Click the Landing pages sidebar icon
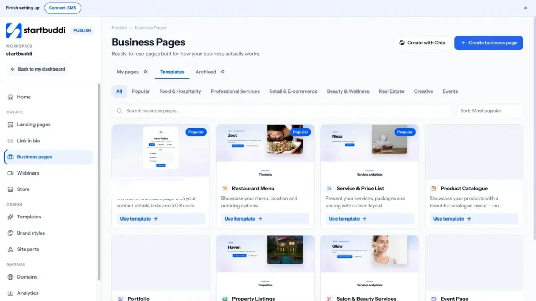The image size is (536, 301). tap(10, 124)
